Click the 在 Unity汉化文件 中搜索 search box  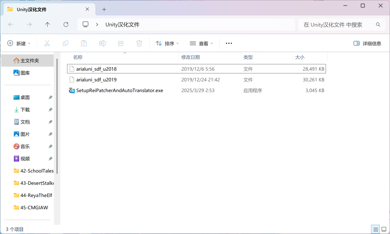(337, 24)
